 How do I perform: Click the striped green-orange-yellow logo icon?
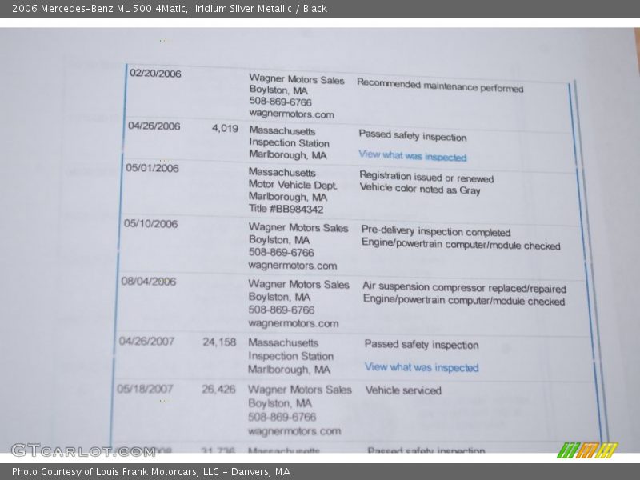(x=588, y=450)
